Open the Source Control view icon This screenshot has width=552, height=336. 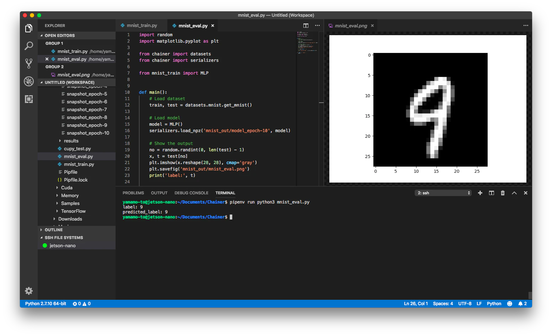click(x=29, y=64)
